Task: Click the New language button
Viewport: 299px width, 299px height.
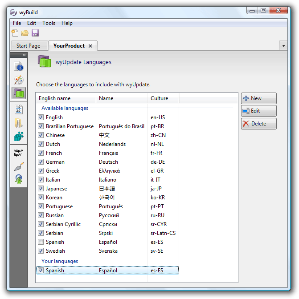Action: 259,98
